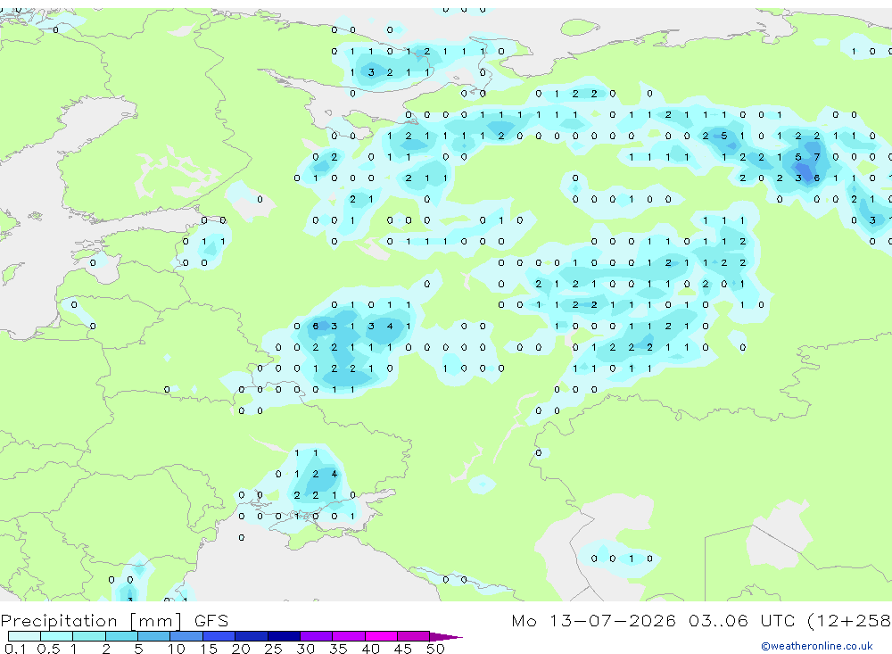Screen dimensions: 892x654
Task: Click the 40–45 mm magenta legend swatch
Action: tap(381, 636)
